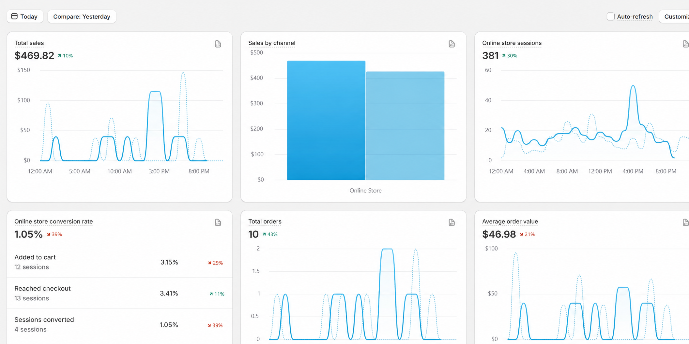Open the Today date range picker
The width and height of the screenshot is (689, 344).
(25, 17)
